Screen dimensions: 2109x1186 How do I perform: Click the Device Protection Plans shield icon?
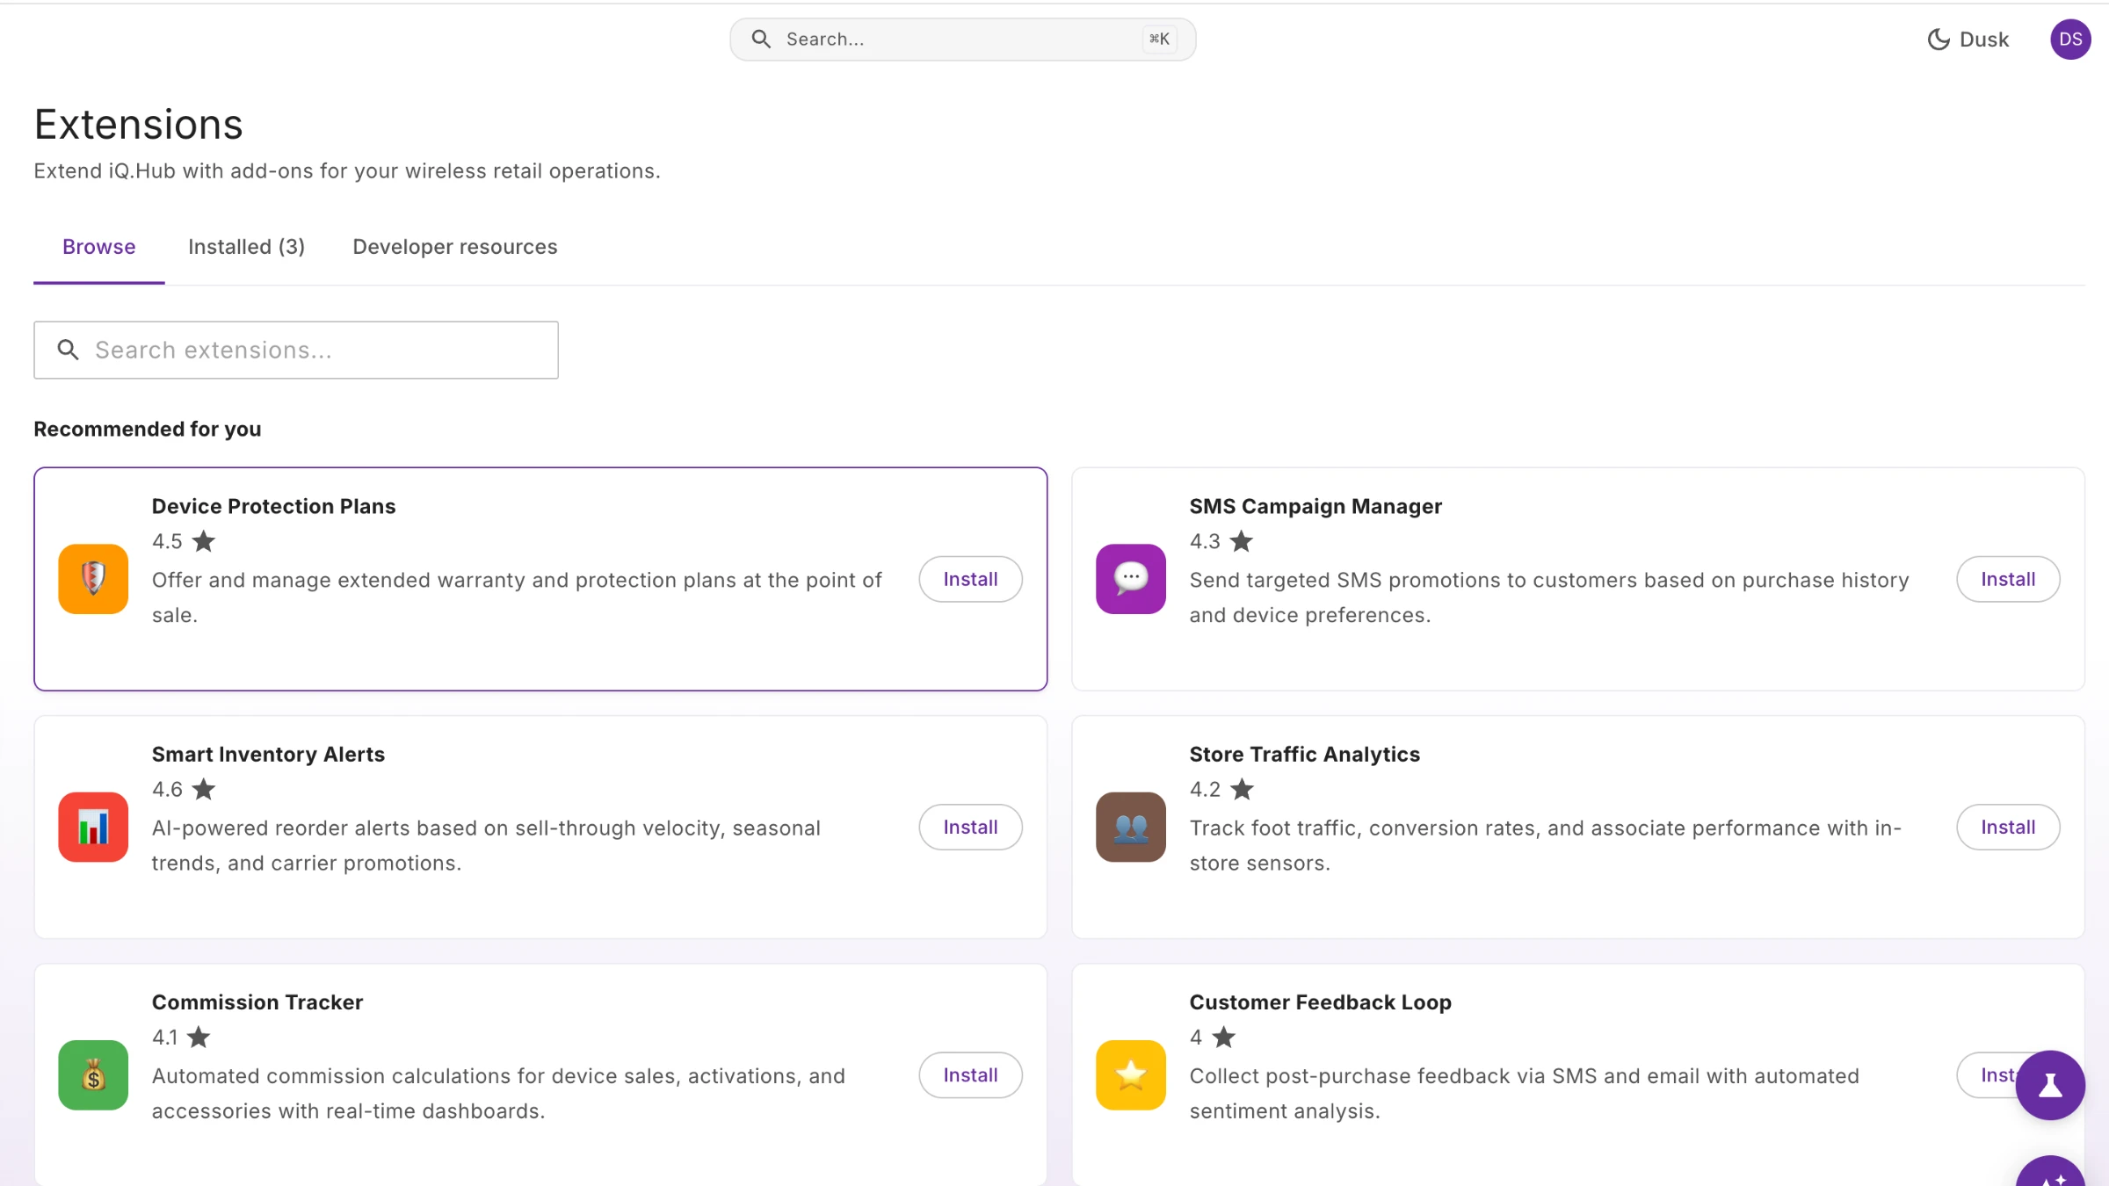[93, 579]
